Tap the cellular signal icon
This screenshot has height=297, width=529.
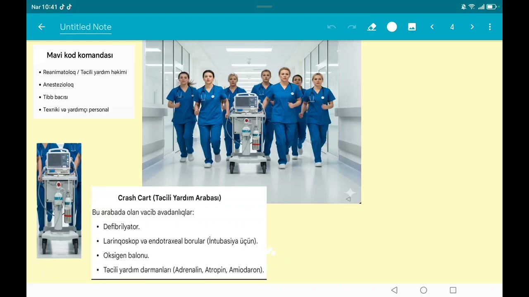pyautogui.click(x=481, y=7)
